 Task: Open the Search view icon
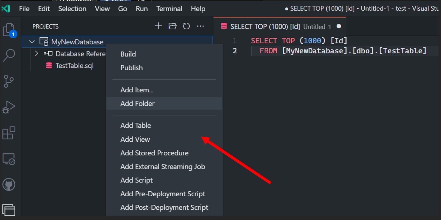[9, 56]
